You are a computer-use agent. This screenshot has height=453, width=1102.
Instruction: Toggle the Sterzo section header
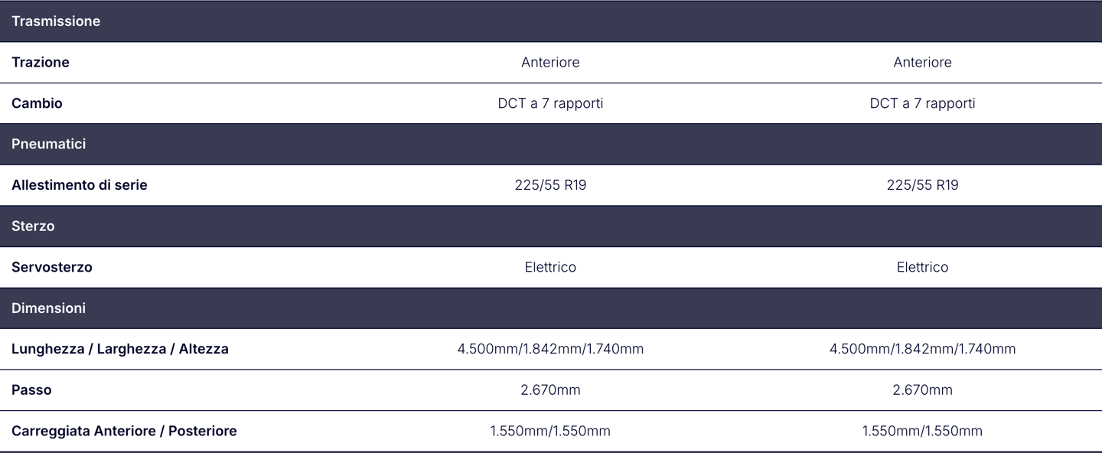tap(551, 226)
